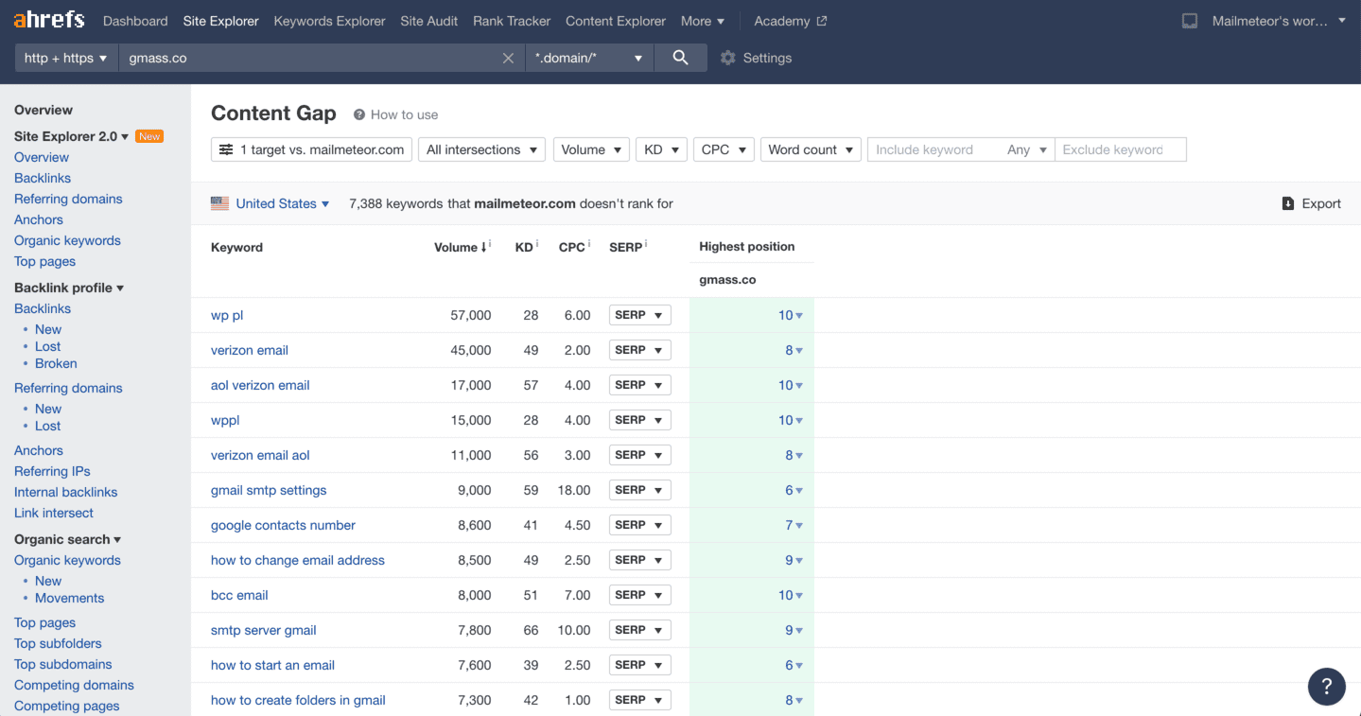The image size is (1361, 716).
Task: Click the Export button
Action: point(1312,203)
